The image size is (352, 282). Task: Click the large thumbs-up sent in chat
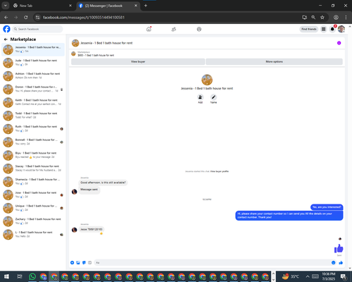pos(339,248)
